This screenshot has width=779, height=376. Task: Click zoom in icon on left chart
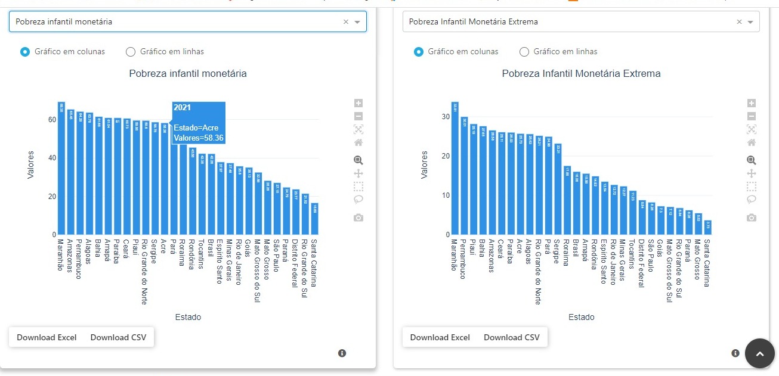coord(358,103)
